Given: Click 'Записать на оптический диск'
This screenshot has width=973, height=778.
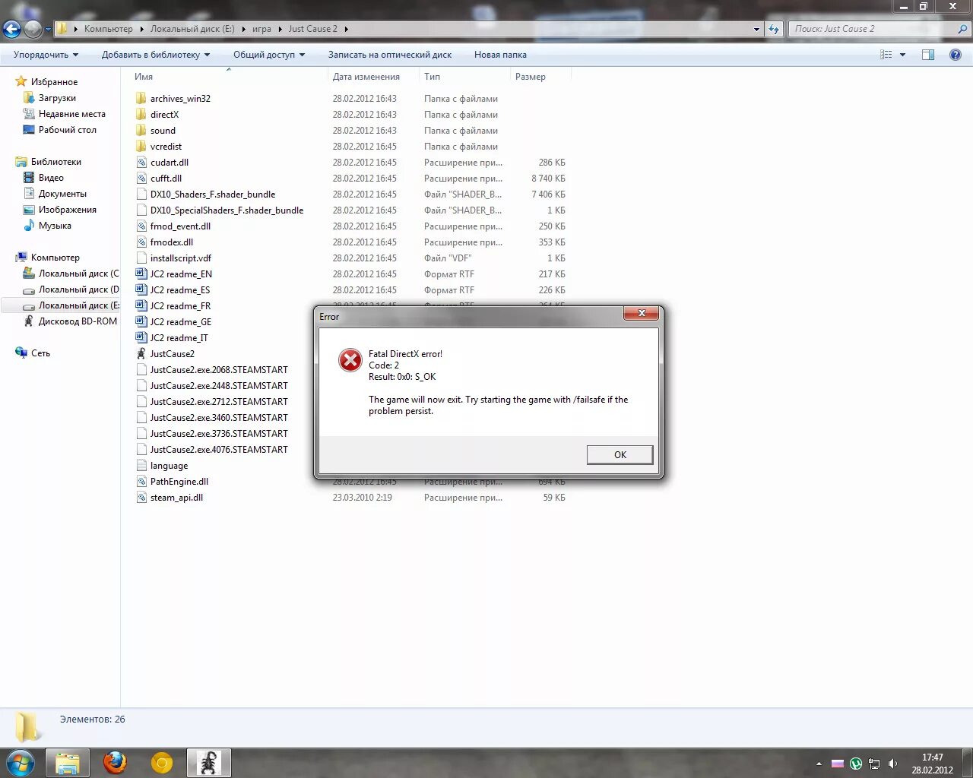Looking at the screenshot, I should coord(390,55).
